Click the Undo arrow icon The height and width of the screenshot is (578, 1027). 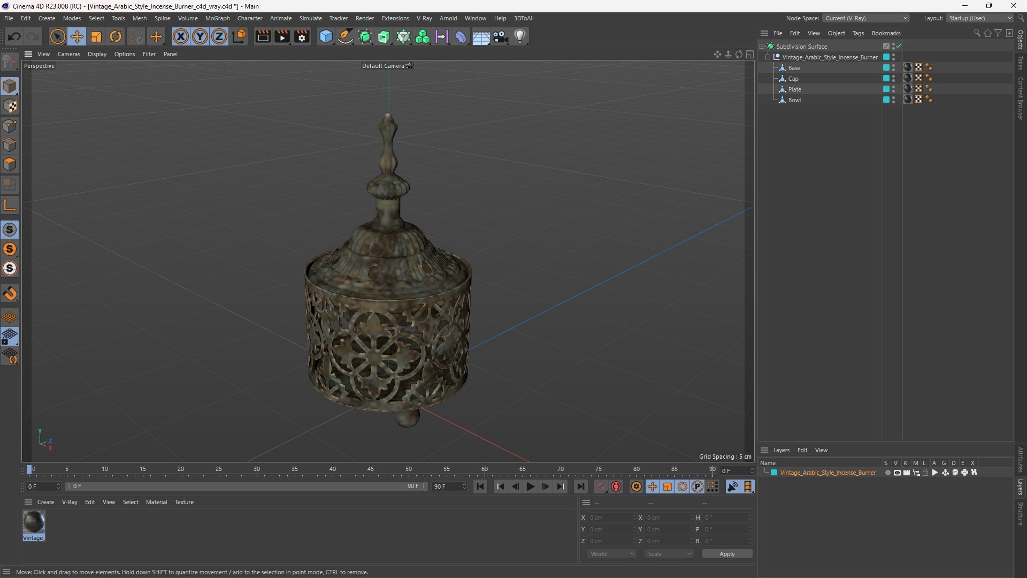click(x=14, y=36)
